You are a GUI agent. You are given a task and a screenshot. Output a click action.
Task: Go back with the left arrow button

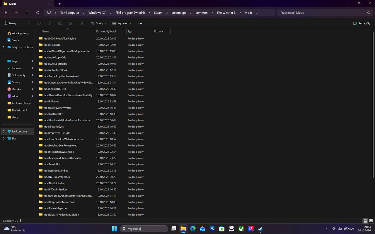pyautogui.click(x=6, y=13)
